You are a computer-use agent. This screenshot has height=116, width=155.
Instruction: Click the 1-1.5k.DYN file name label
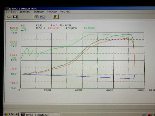pos(61,25)
